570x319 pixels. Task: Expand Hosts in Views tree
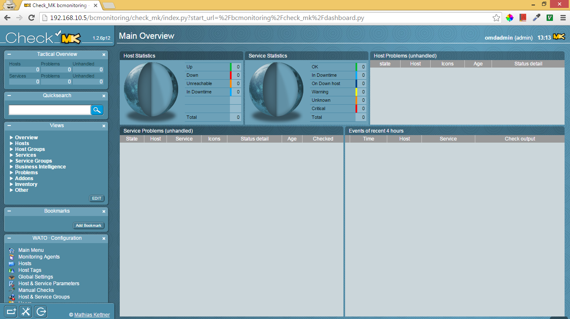[x=12, y=143]
